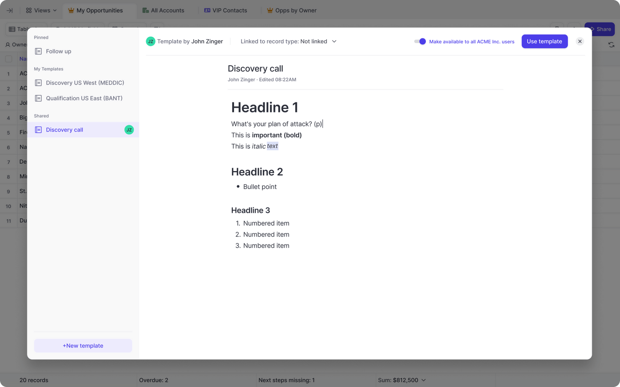Click the +New template button
The image size is (620, 387).
click(x=83, y=346)
